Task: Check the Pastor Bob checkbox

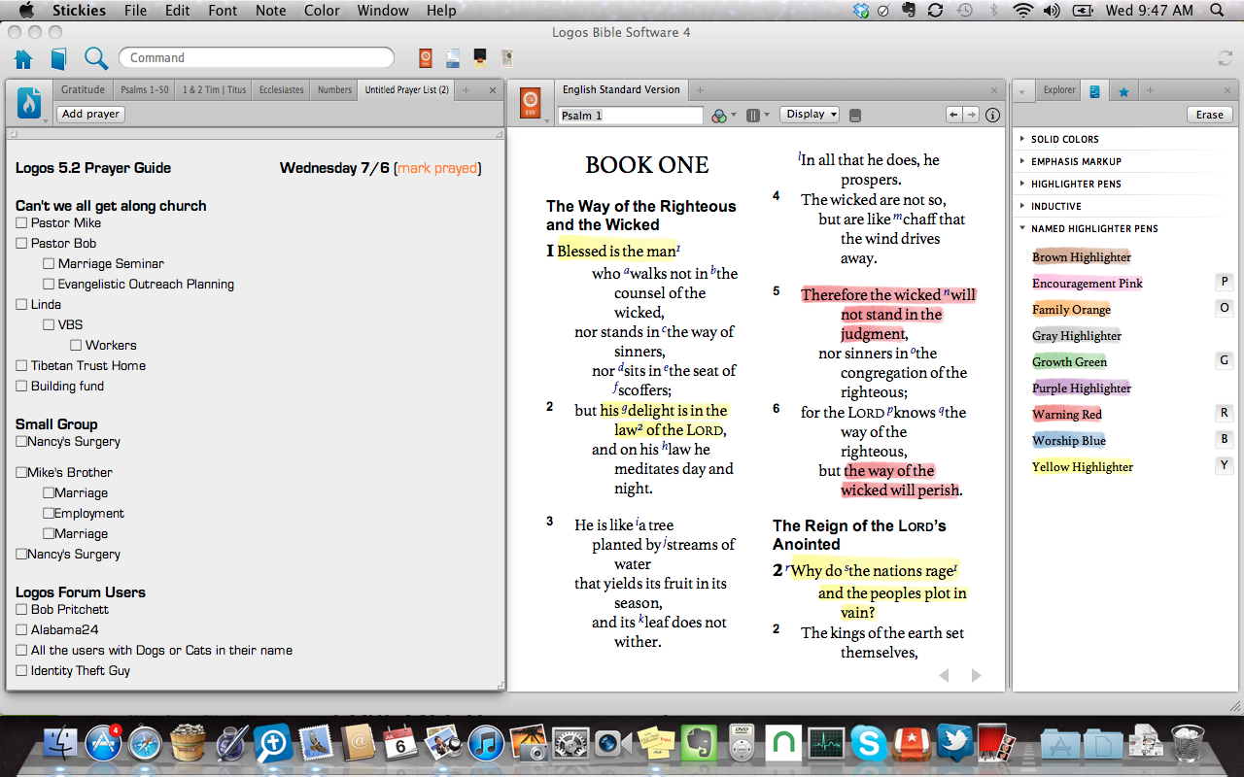Action: 21,244
